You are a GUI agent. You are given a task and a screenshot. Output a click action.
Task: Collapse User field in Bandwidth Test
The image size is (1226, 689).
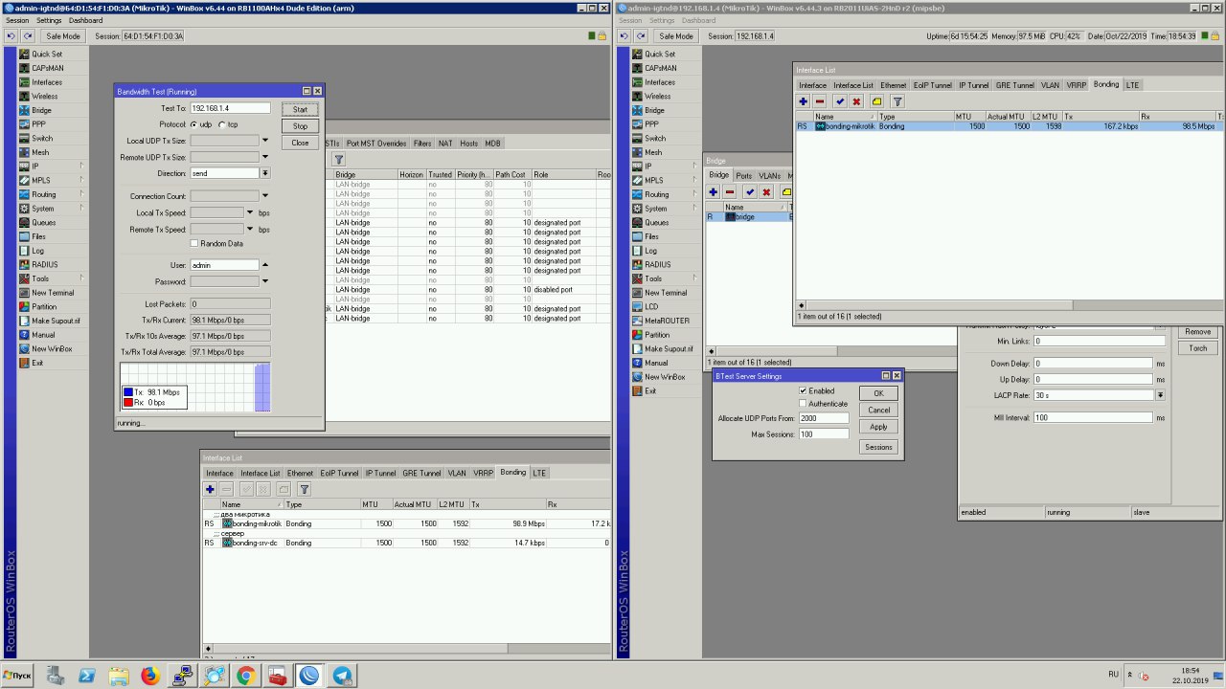(265, 265)
